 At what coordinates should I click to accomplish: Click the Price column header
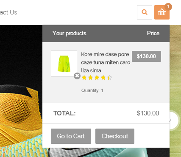(x=153, y=34)
